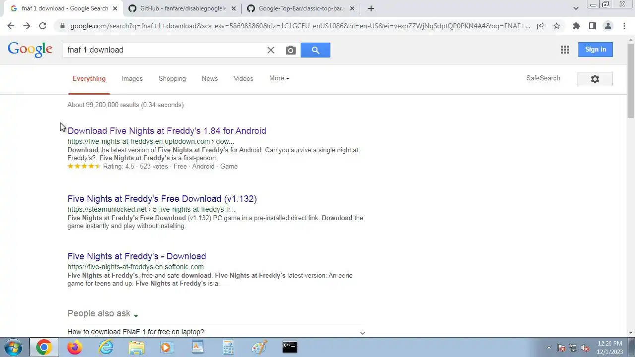Open the Google apps grid
This screenshot has width=635, height=357.
(x=565, y=50)
